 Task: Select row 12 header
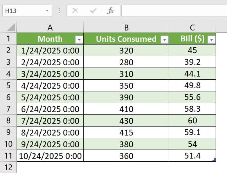(8, 168)
